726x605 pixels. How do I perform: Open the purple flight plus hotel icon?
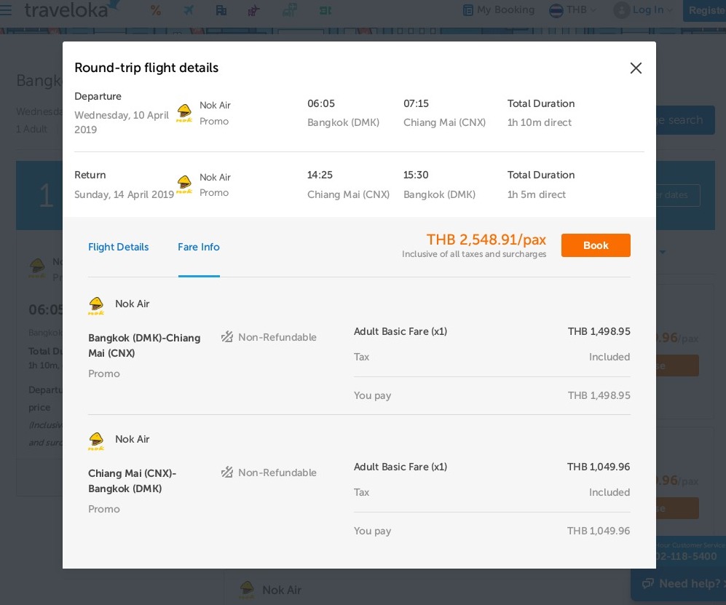point(253,9)
